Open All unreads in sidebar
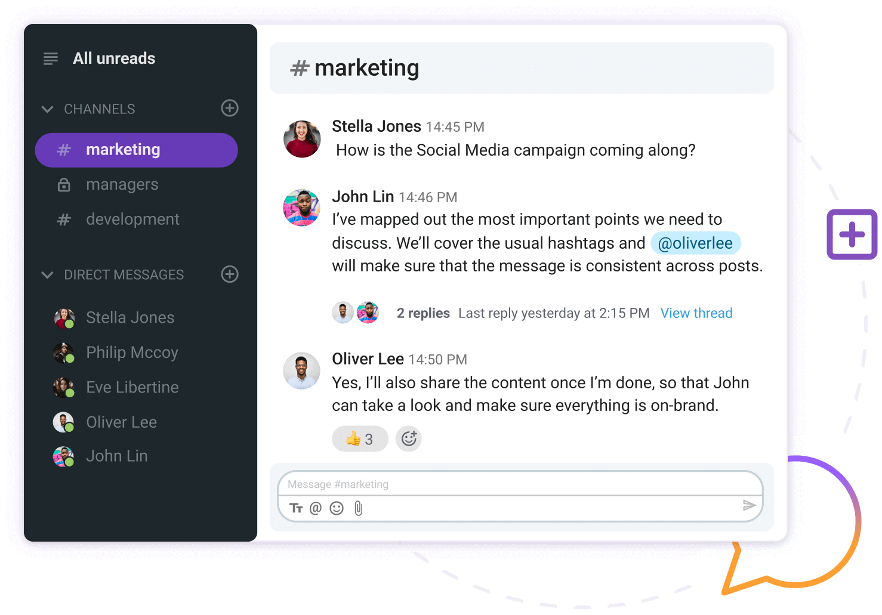Image resolution: width=882 pixels, height=615 pixels. pos(113,58)
